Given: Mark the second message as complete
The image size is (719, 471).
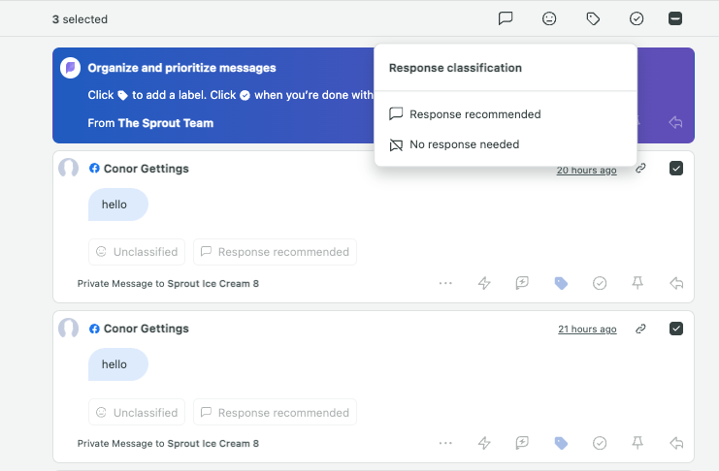Looking at the screenshot, I should (x=600, y=443).
